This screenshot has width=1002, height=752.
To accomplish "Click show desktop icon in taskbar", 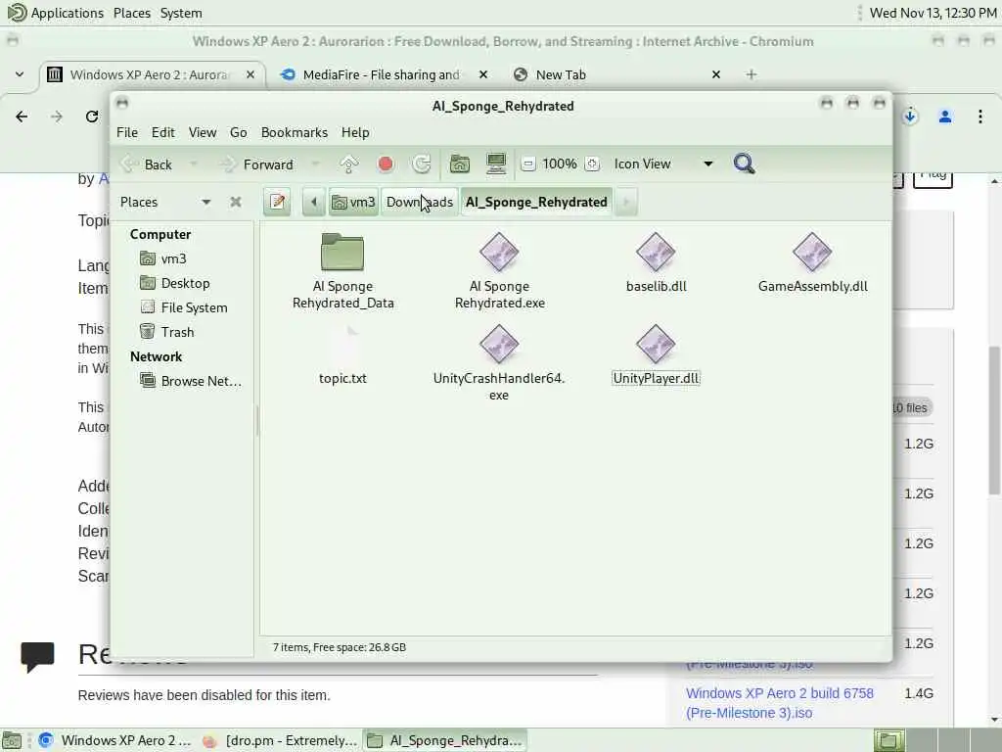I will click(x=12, y=740).
